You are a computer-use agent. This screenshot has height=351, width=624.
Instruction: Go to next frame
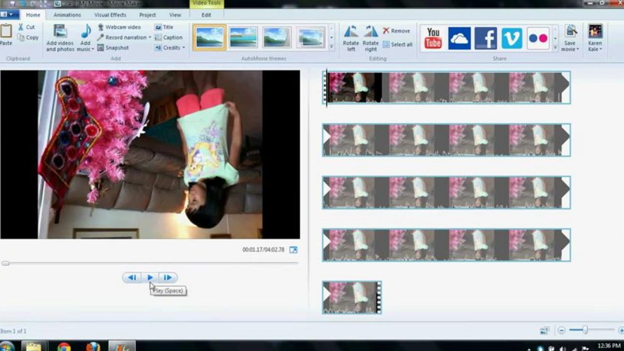(168, 277)
